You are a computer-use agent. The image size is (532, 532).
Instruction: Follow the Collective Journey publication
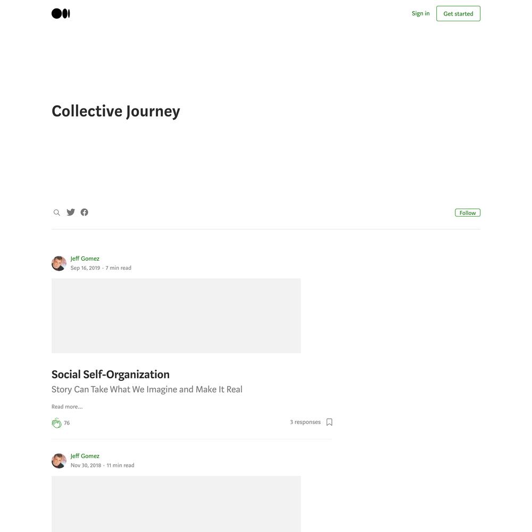point(468,213)
